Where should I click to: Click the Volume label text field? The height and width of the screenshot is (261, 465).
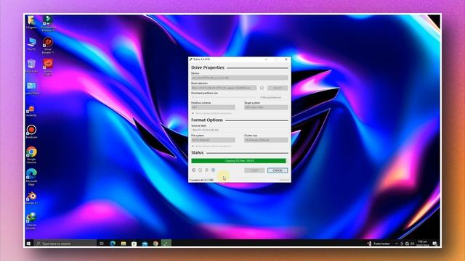tap(239, 130)
